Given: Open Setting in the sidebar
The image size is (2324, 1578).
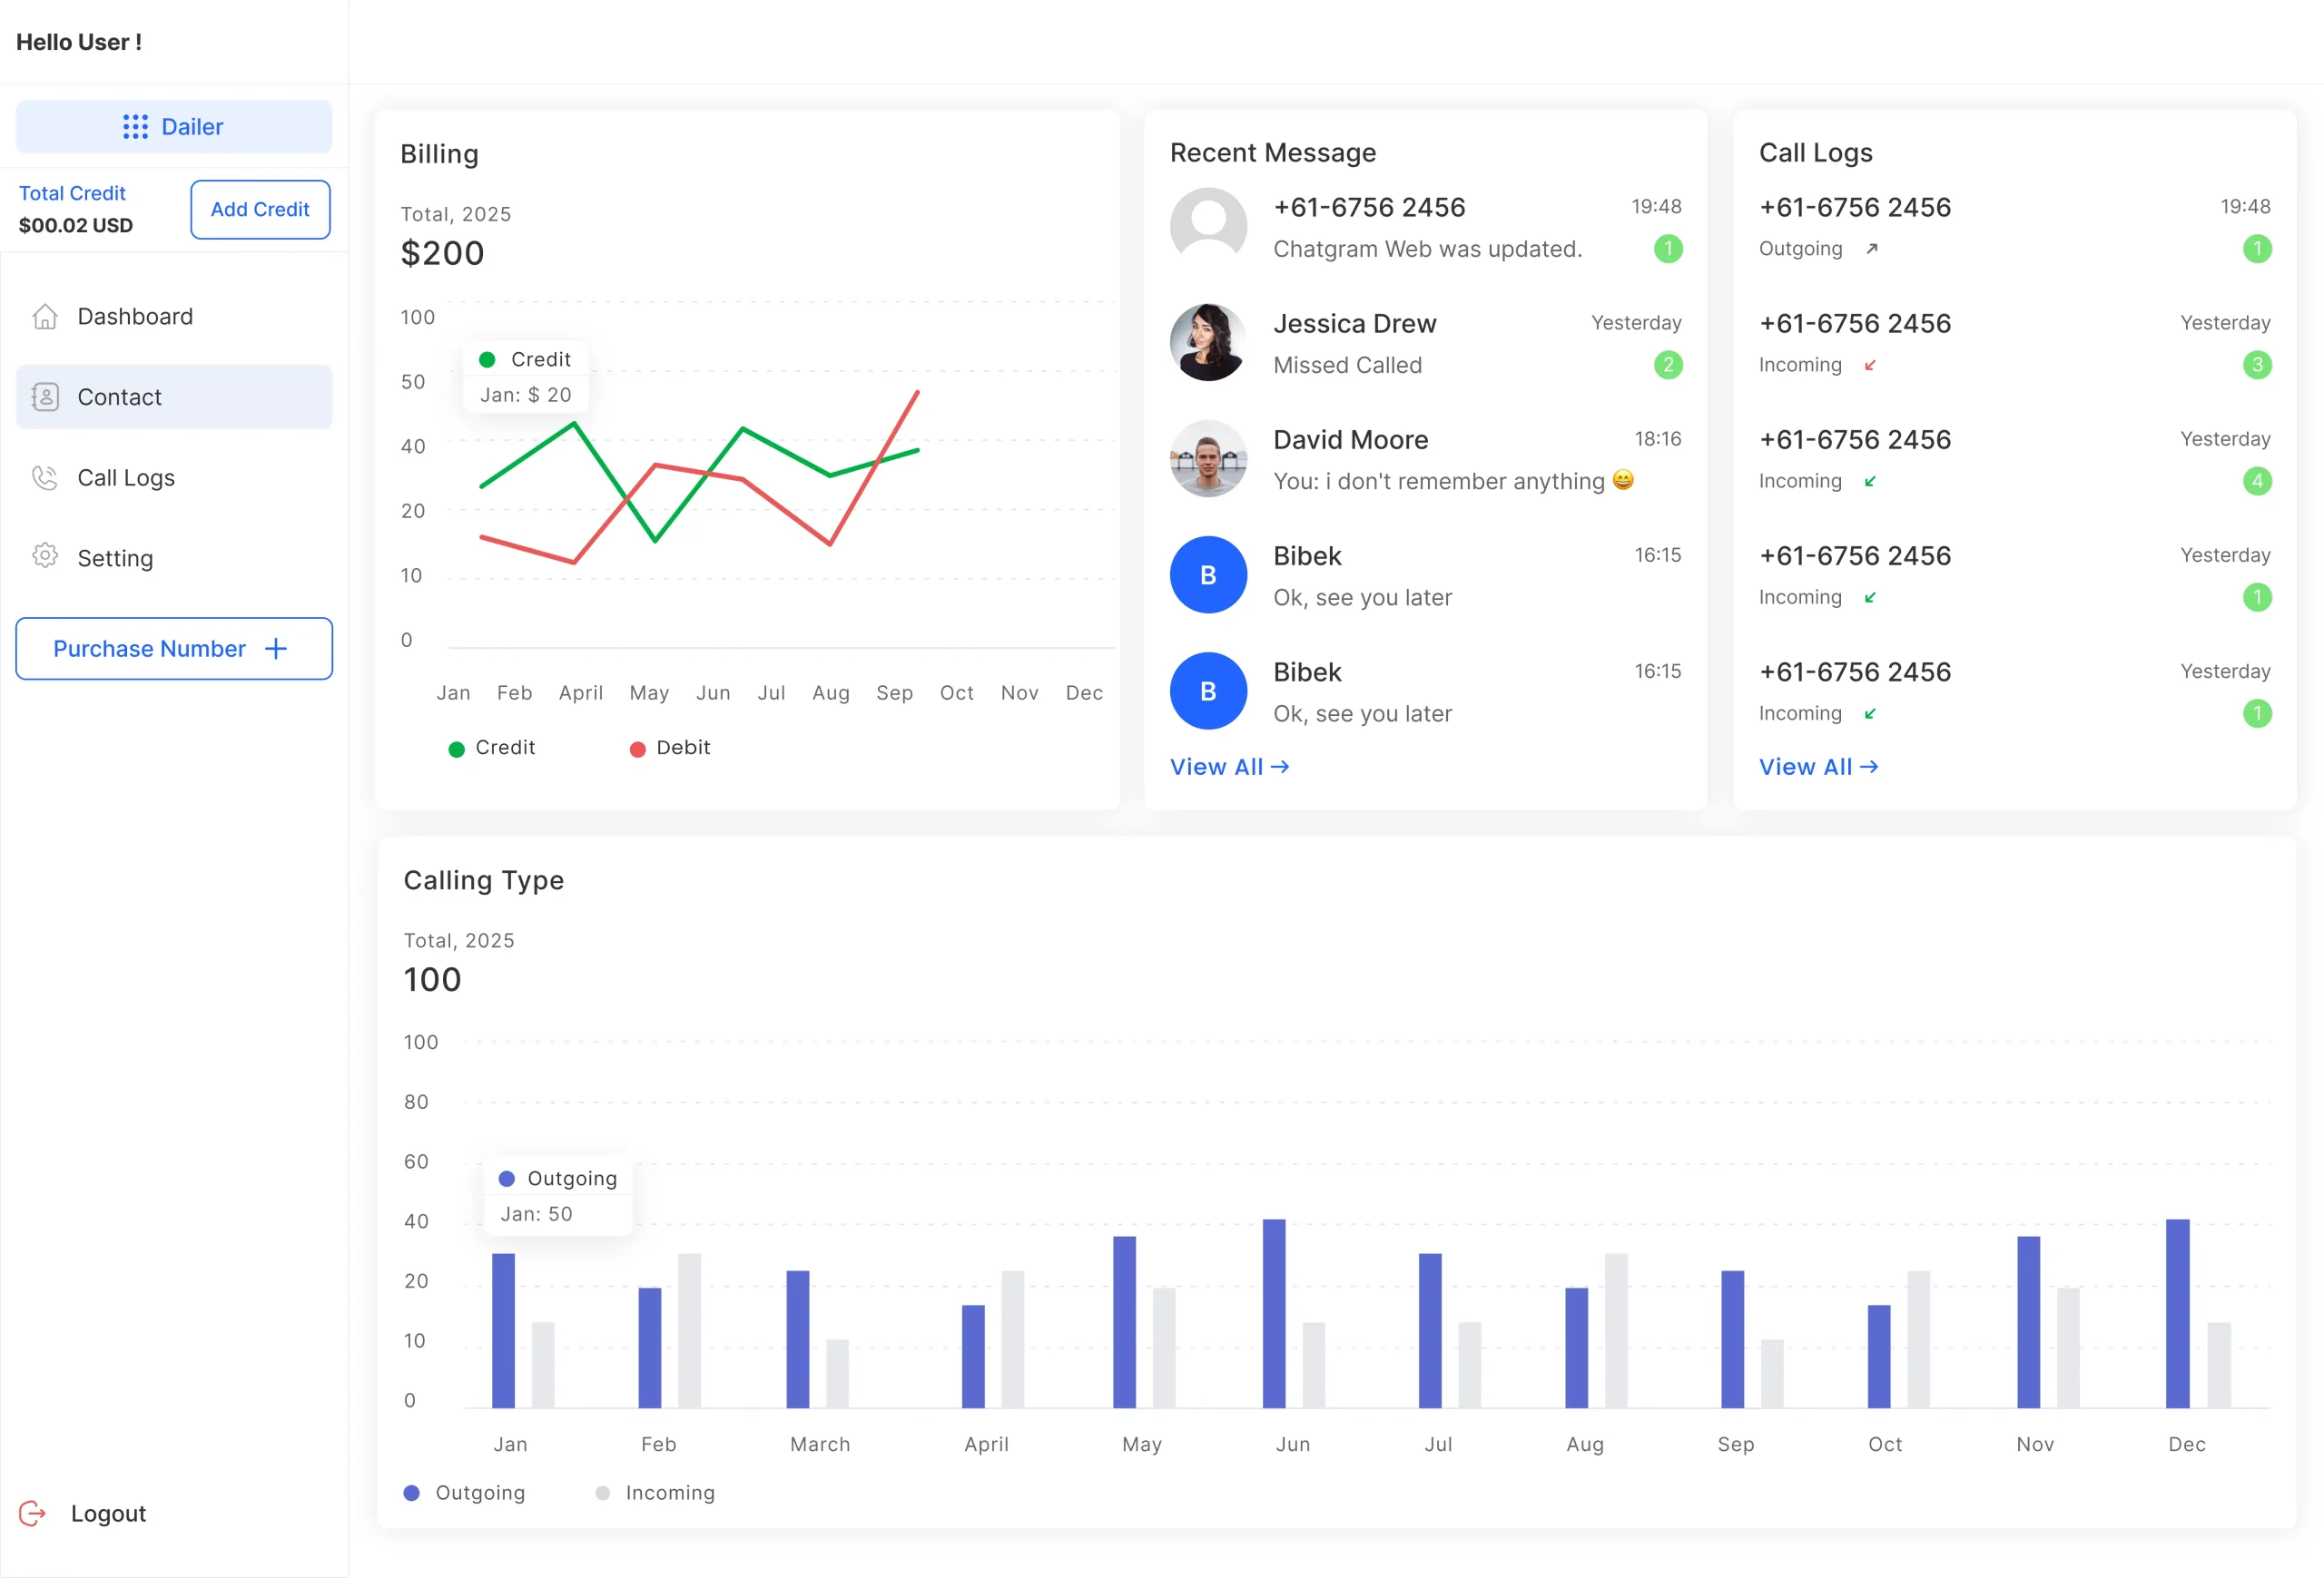Looking at the screenshot, I should [x=115, y=558].
